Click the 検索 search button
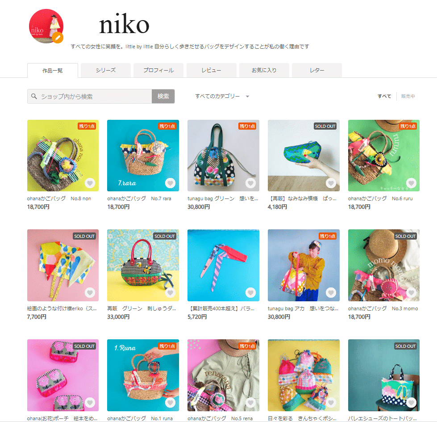 163,96
